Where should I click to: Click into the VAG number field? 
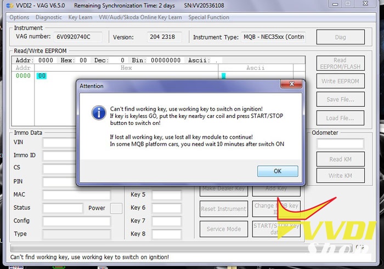coord(78,37)
